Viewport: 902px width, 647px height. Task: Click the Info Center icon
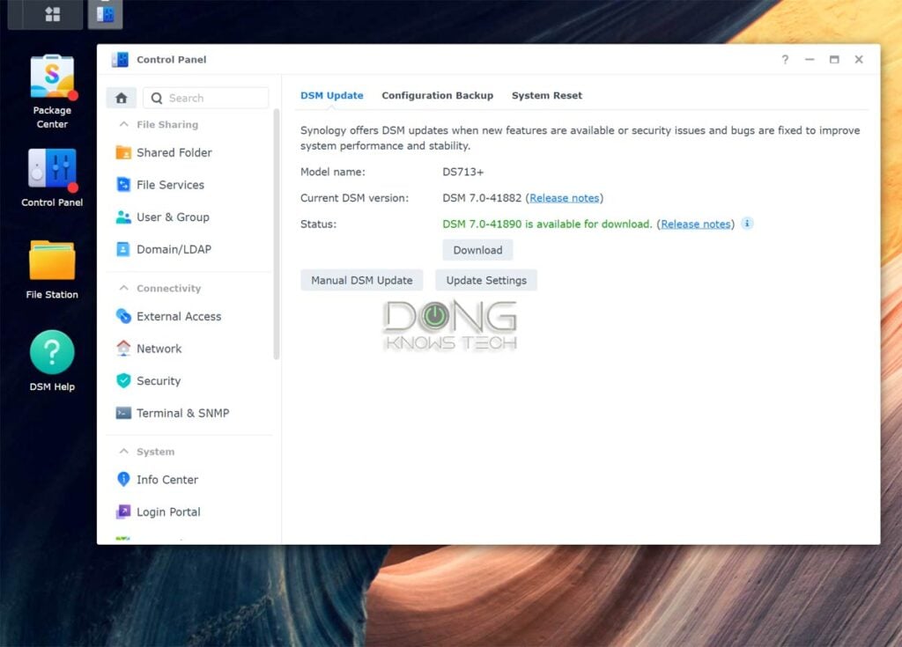[123, 479]
